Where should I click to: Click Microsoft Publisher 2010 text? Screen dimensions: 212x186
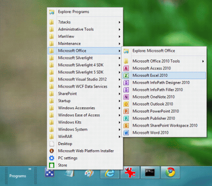[x=154, y=118]
